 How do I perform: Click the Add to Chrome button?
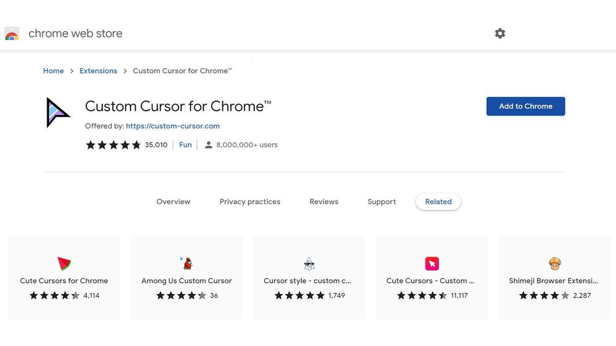[x=526, y=106]
